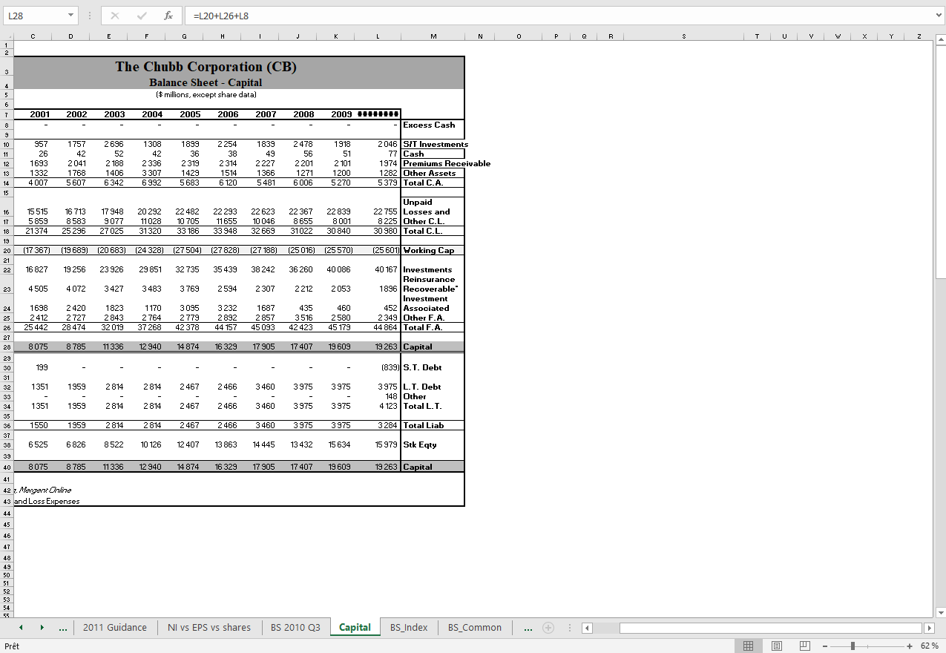This screenshot has width=946, height=653.
Task: Show more sheets right of BS_Common
Action: (528, 628)
